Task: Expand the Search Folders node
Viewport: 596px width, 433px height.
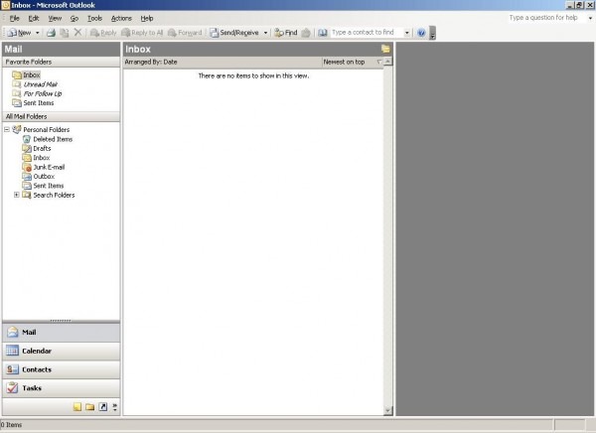Action: click(x=17, y=195)
